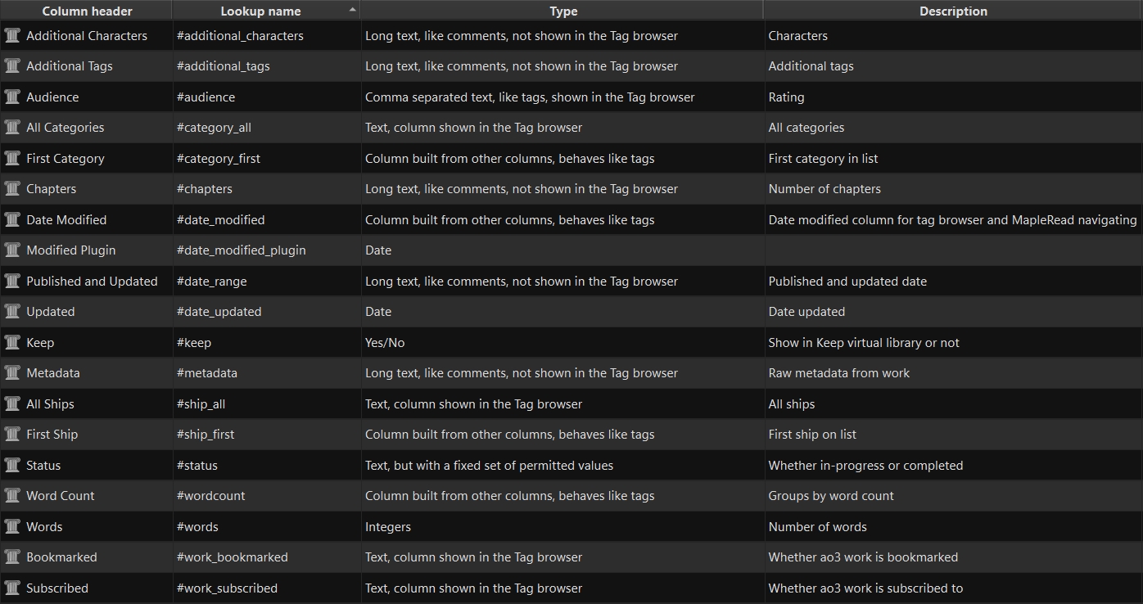Select the Chapters column row
Screen dimensions: 1143x604
(51, 189)
